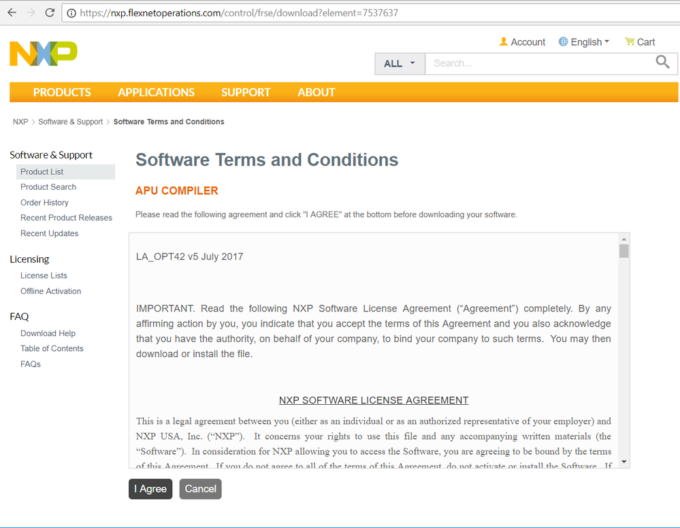Go back using the browser back arrow
680x528 pixels.
tap(11, 12)
